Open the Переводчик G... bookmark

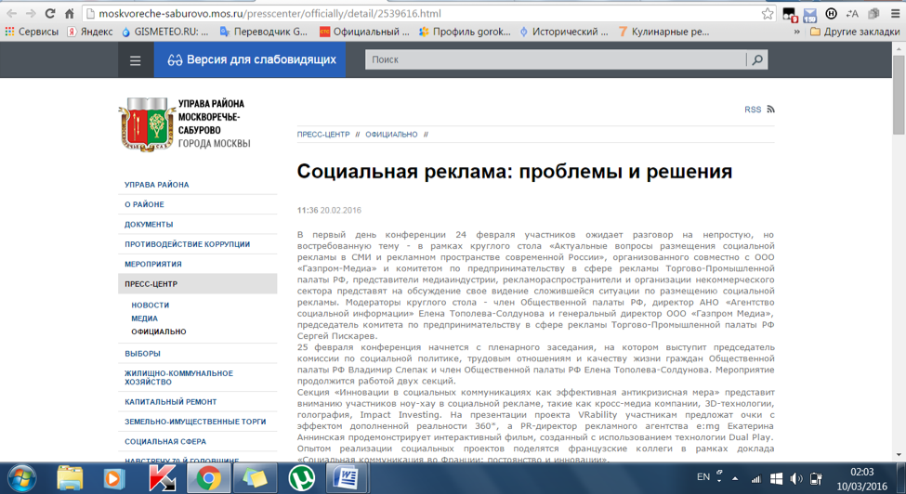pyautogui.click(x=264, y=32)
